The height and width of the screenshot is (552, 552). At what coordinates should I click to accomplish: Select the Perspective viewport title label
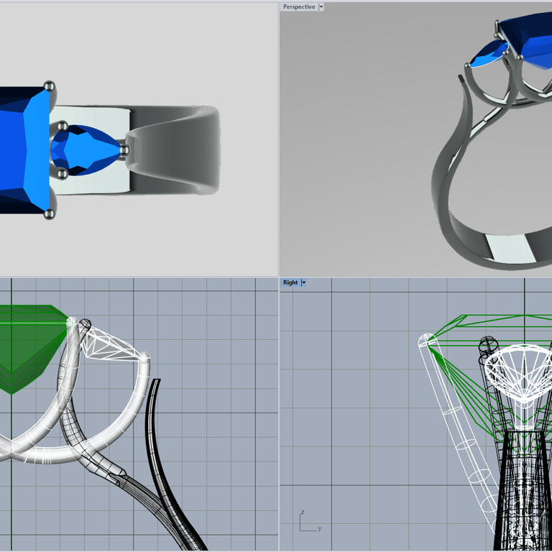[299, 7]
